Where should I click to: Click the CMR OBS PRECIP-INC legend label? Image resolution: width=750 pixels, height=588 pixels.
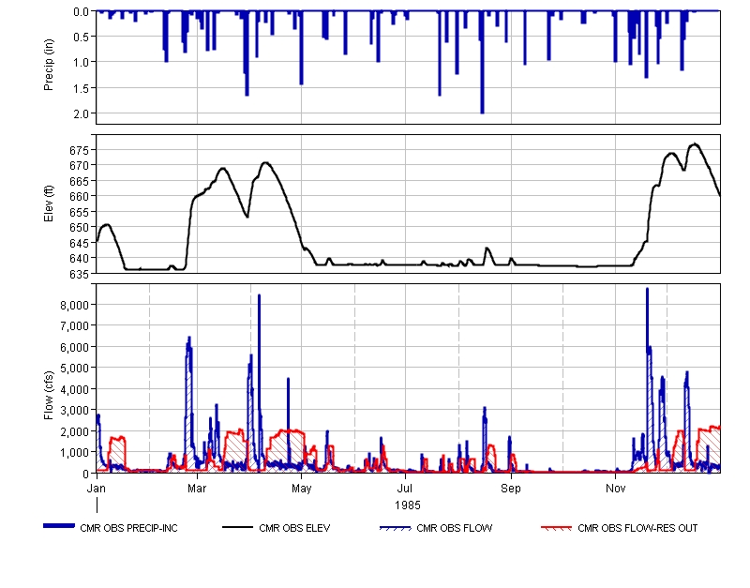tap(128, 528)
